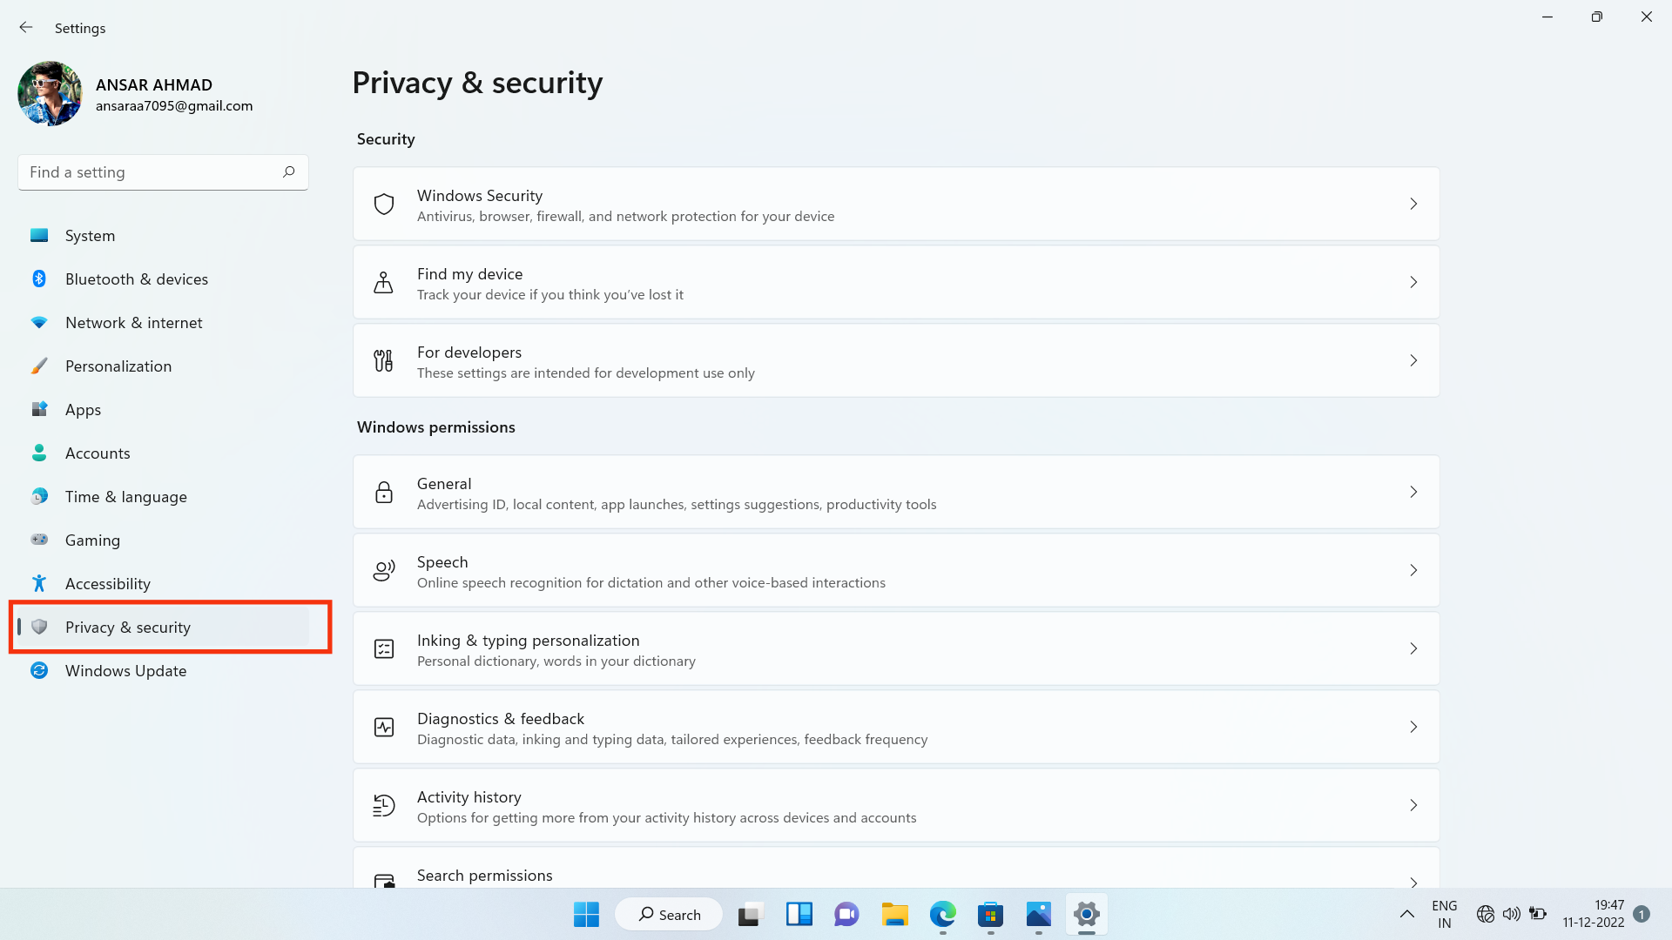The width and height of the screenshot is (1672, 940).
Task: Click the taskbar Search button
Action: [x=669, y=915]
